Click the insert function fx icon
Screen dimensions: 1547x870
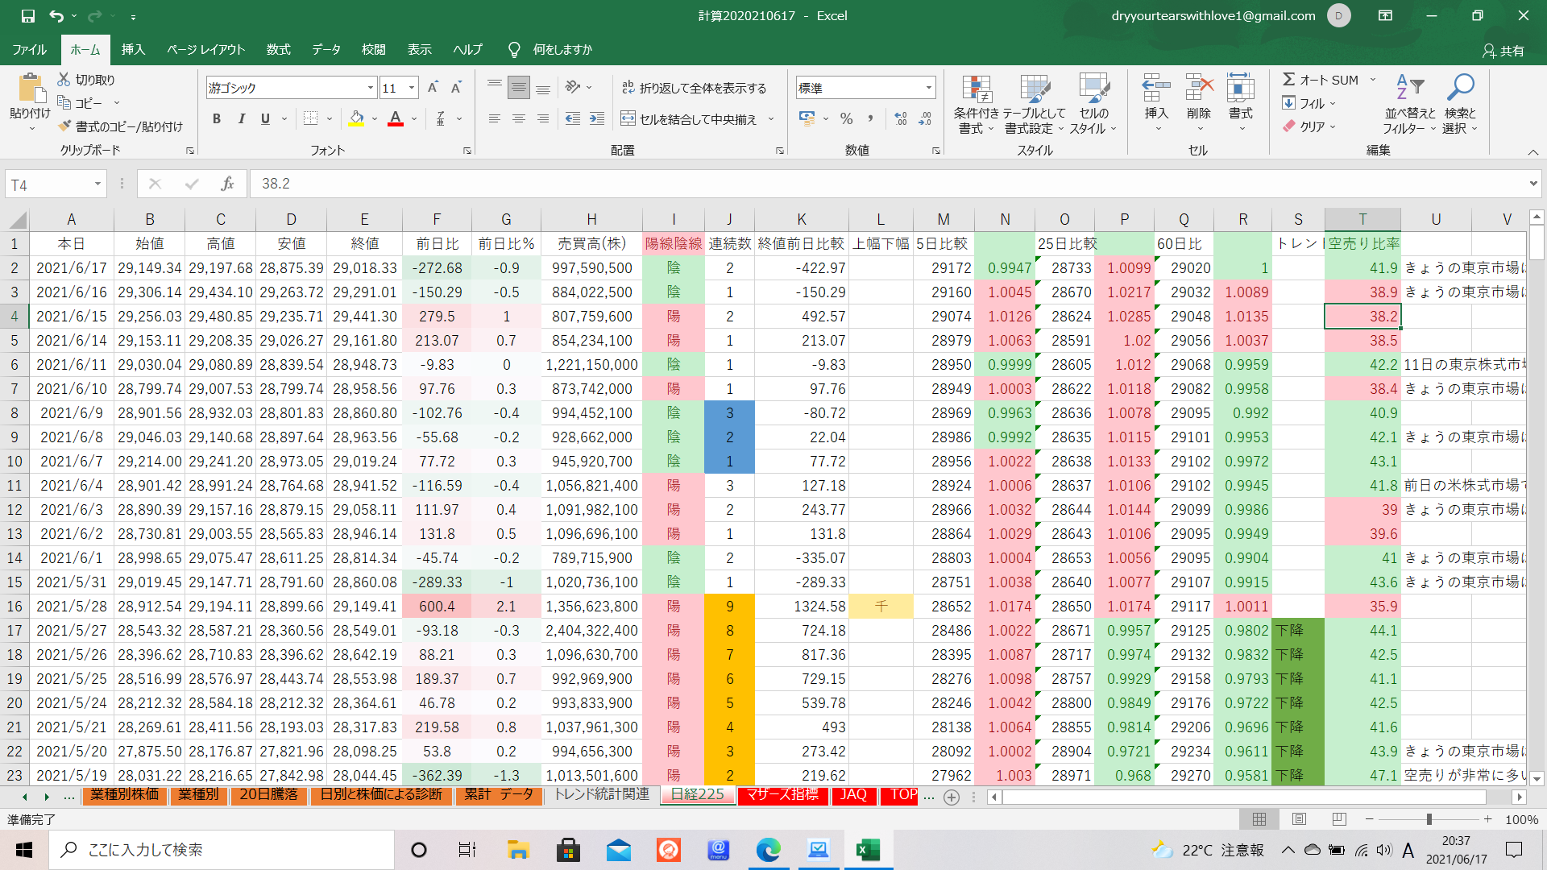pyautogui.click(x=227, y=184)
